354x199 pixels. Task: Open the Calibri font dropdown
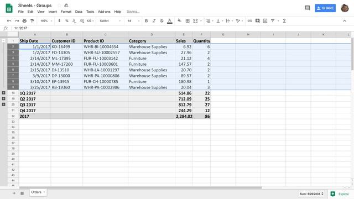(110, 21)
